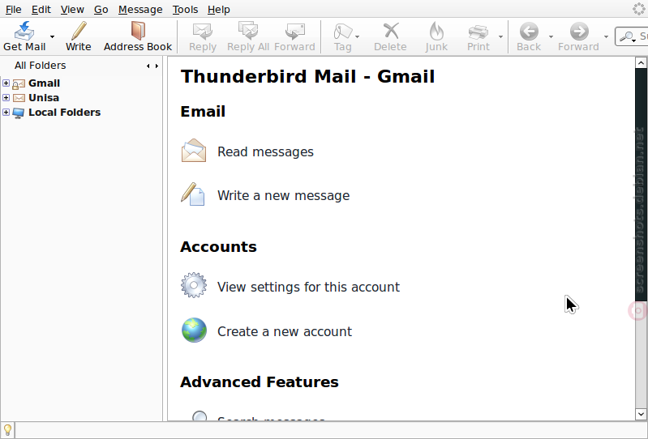648x439 pixels.
Task: Click the Write pencil icon
Action: pos(78,32)
